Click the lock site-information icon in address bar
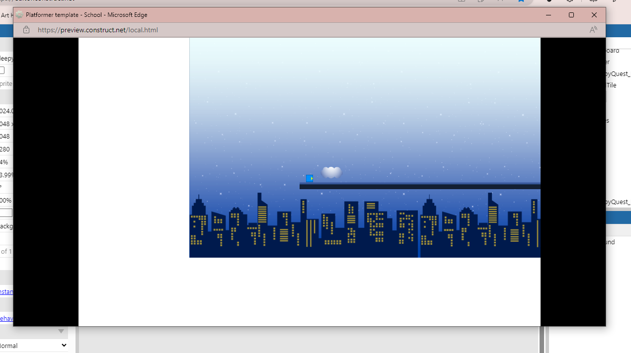Screen dimensions: 631x353 click(x=26, y=30)
